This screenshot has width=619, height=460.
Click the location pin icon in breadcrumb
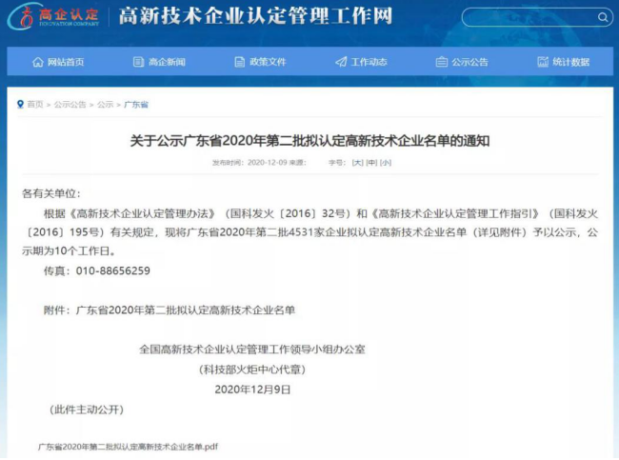(20, 105)
